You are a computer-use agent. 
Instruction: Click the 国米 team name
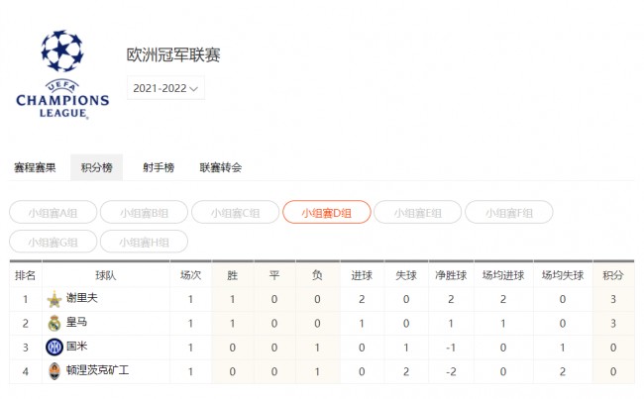[x=77, y=347]
